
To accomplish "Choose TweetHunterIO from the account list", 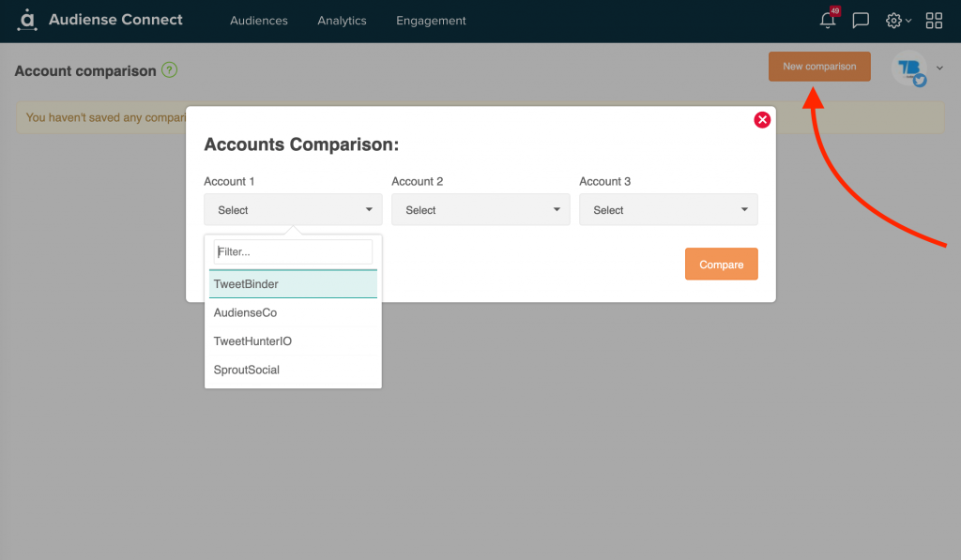I will [293, 341].
